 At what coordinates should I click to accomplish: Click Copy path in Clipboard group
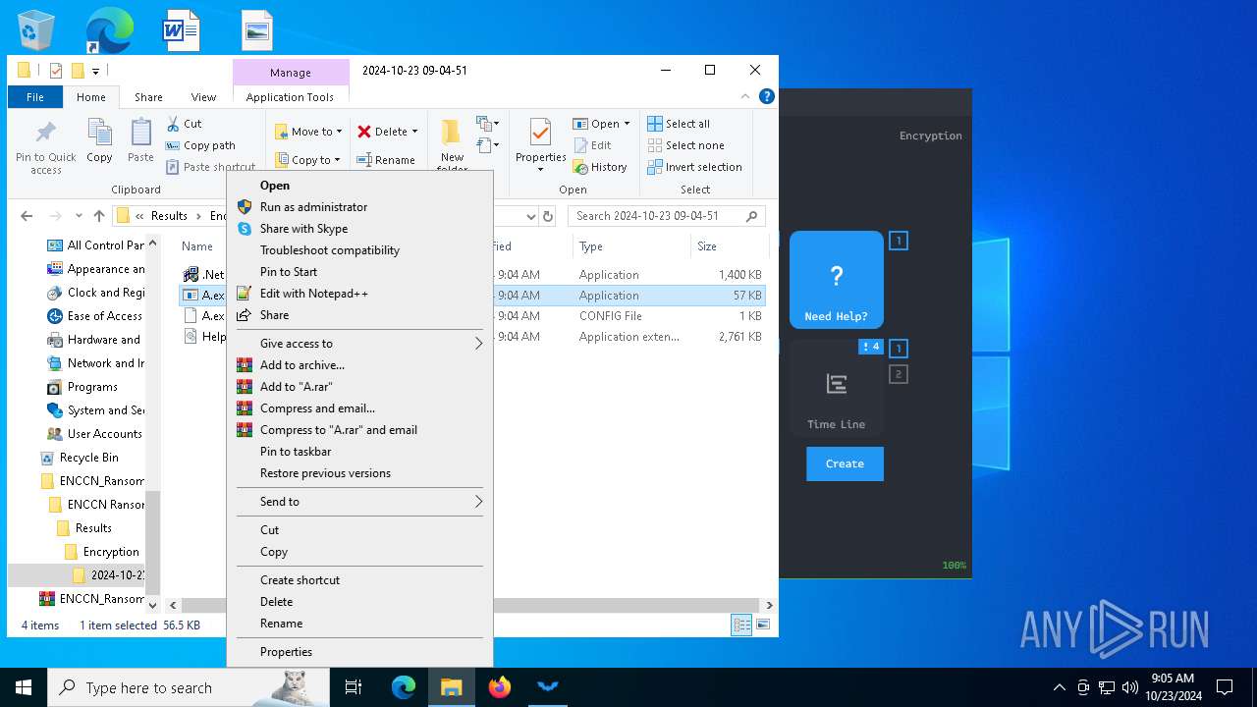200,145
